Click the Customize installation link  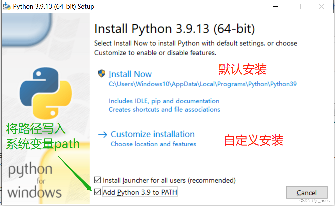tap(153, 134)
